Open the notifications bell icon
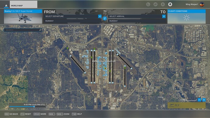Screen dimensions: 210x118 click(x=170, y=4)
